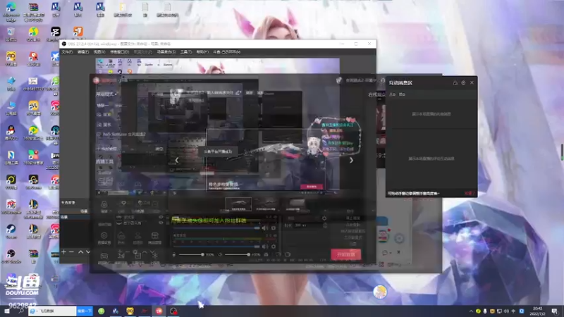Move scene up with the up arrow
Image resolution: width=564 pixels, height=317 pixels.
[80, 252]
